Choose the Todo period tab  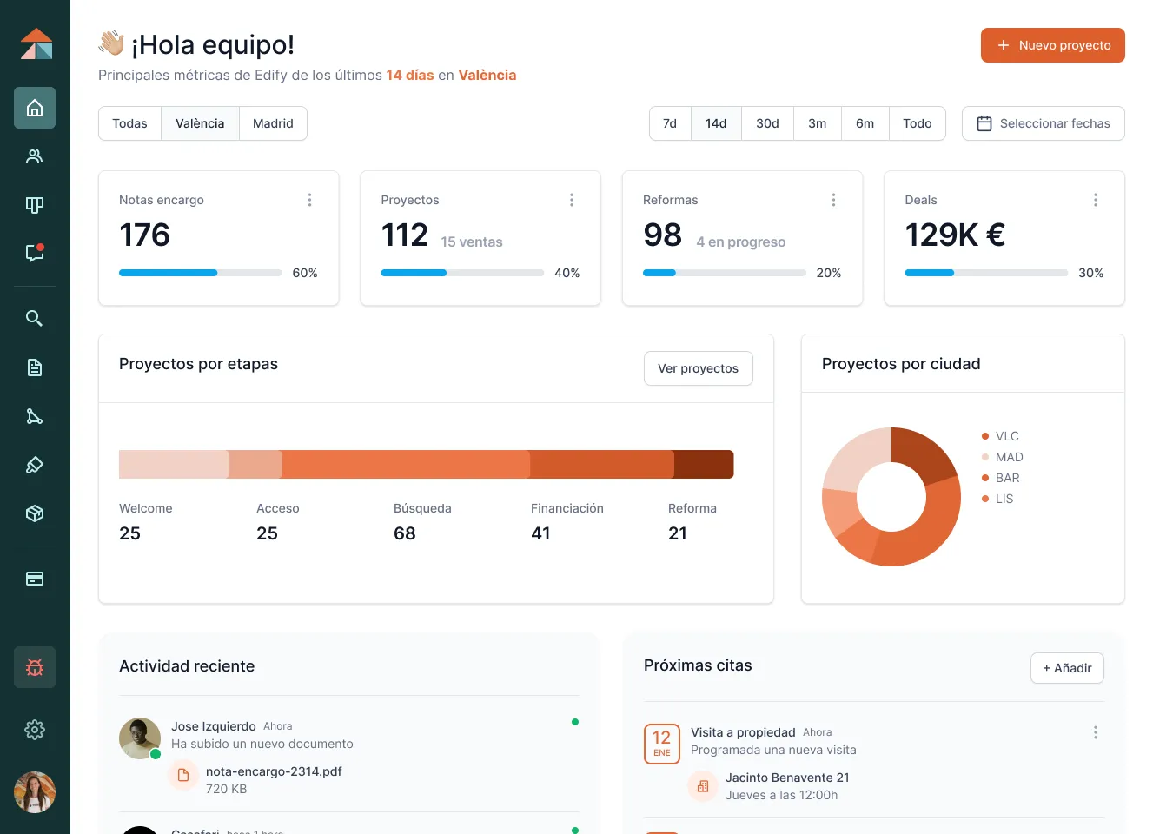pos(917,123)
